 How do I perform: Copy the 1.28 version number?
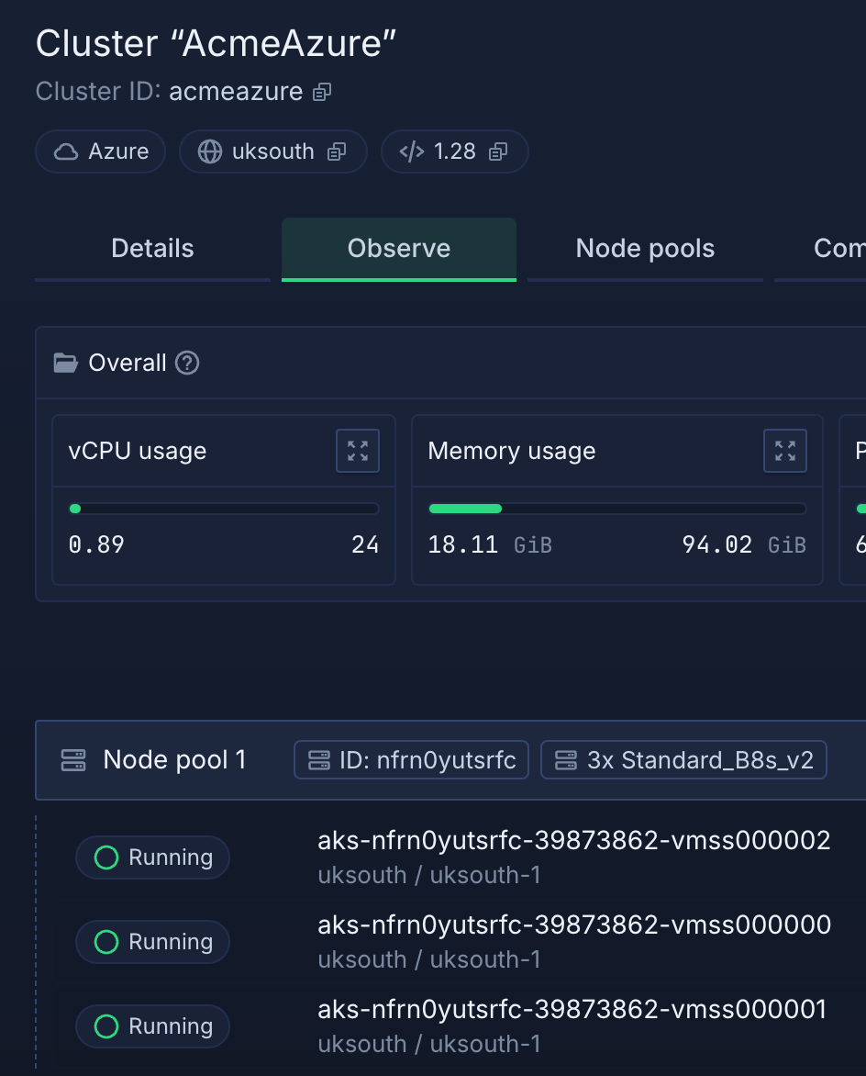click(x=498, y=151)
